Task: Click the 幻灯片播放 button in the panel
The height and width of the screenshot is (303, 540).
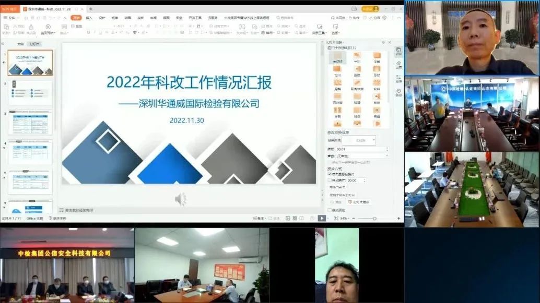Action: pos(358,202)
